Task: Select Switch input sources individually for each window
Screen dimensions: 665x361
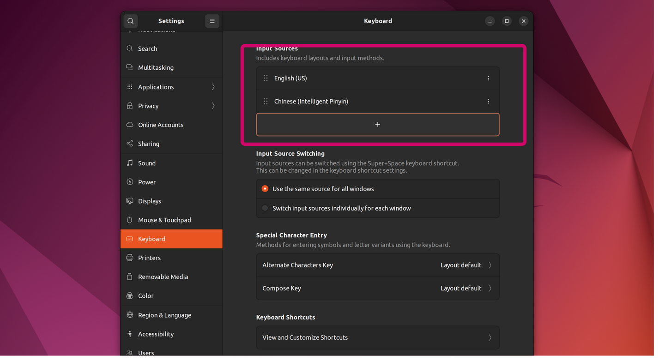Action: coord(265,208)
